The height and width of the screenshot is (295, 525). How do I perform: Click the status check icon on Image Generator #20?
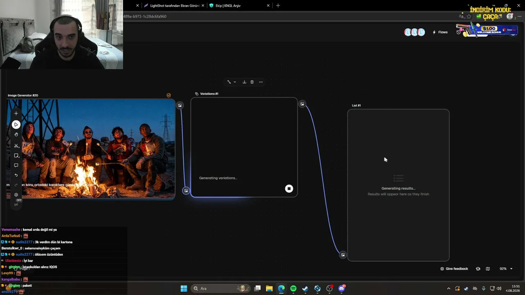pyautogui.click(x=169, y=95)
